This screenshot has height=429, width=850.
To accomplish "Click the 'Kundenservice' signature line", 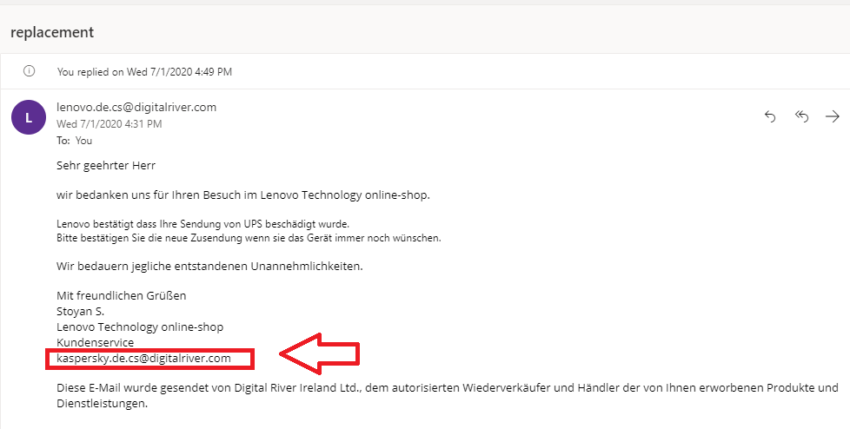I will click(95, 342).
